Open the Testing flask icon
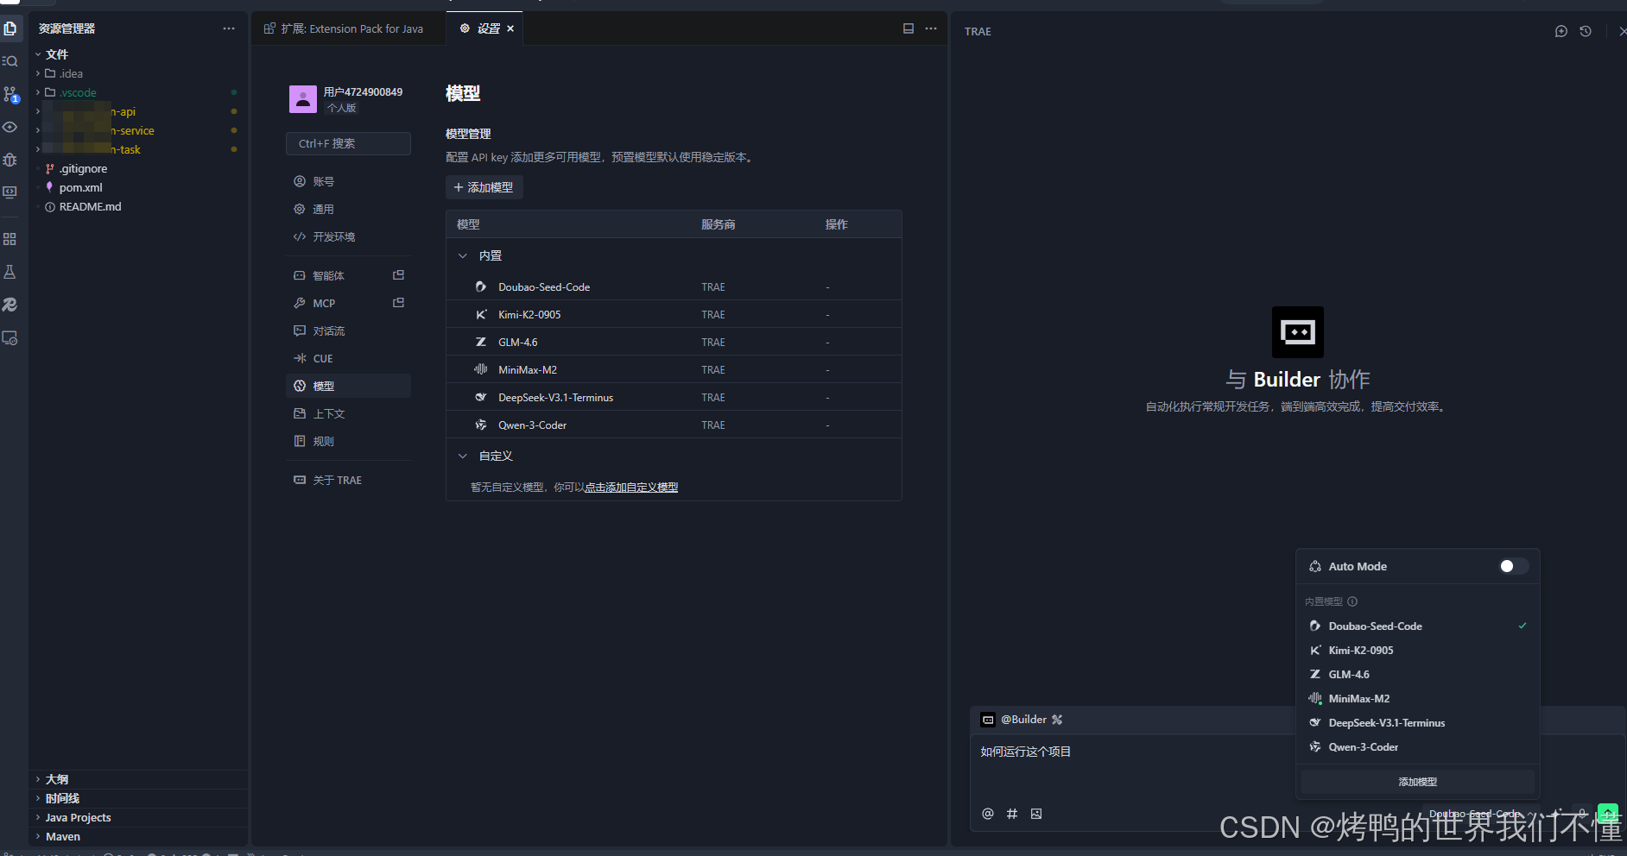This screenshot has height=856, width=1627. pos(10,272)
